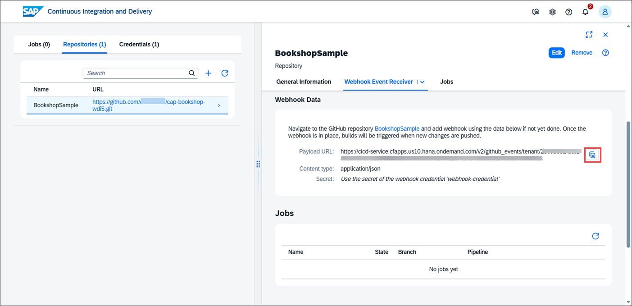The image size is (632, 306).
Task: Click the webhook-credential secret text
Action: tap(420, 179)
